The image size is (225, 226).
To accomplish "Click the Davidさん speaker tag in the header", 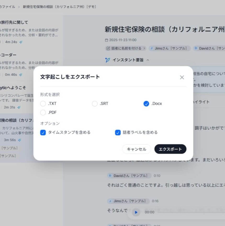I will pos(209,48).
